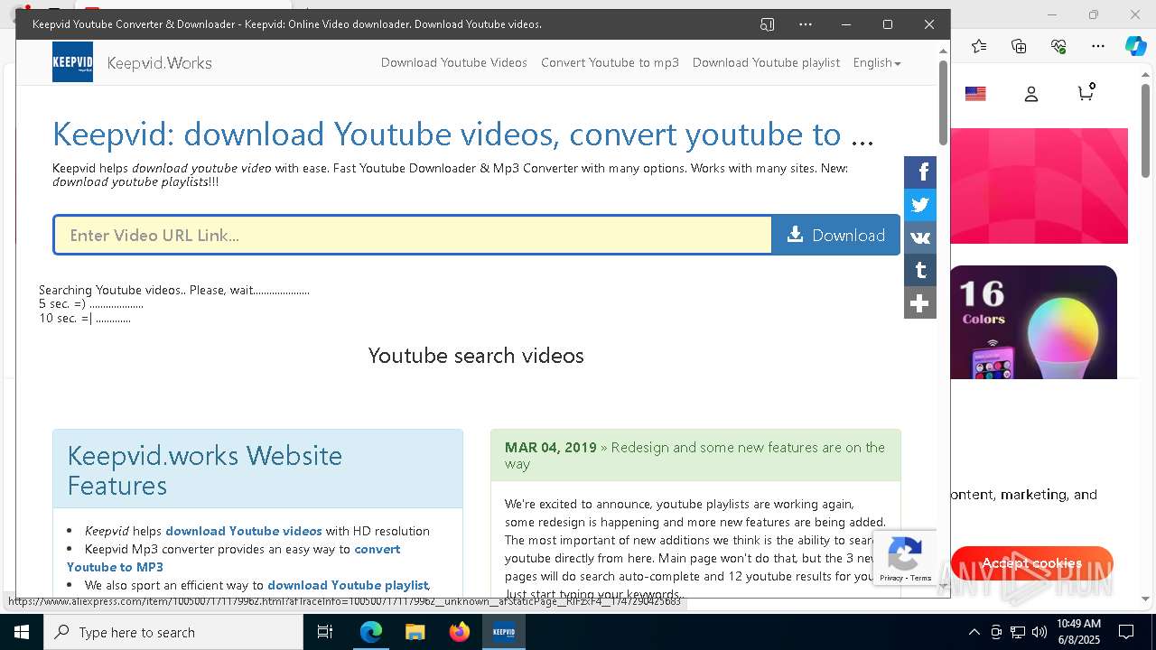Click Accept cookies on AliExpress page
This screenshot has height=650, width=1156.
[1031, 563]
